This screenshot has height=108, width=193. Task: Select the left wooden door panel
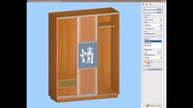click(x=67, y=49)
